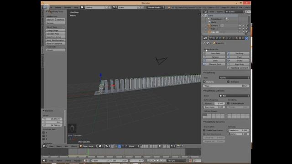Toggle Cube.001 viewport visibility eye in outliner
This screenshot has width=292, height=164.
pos(240,32)
